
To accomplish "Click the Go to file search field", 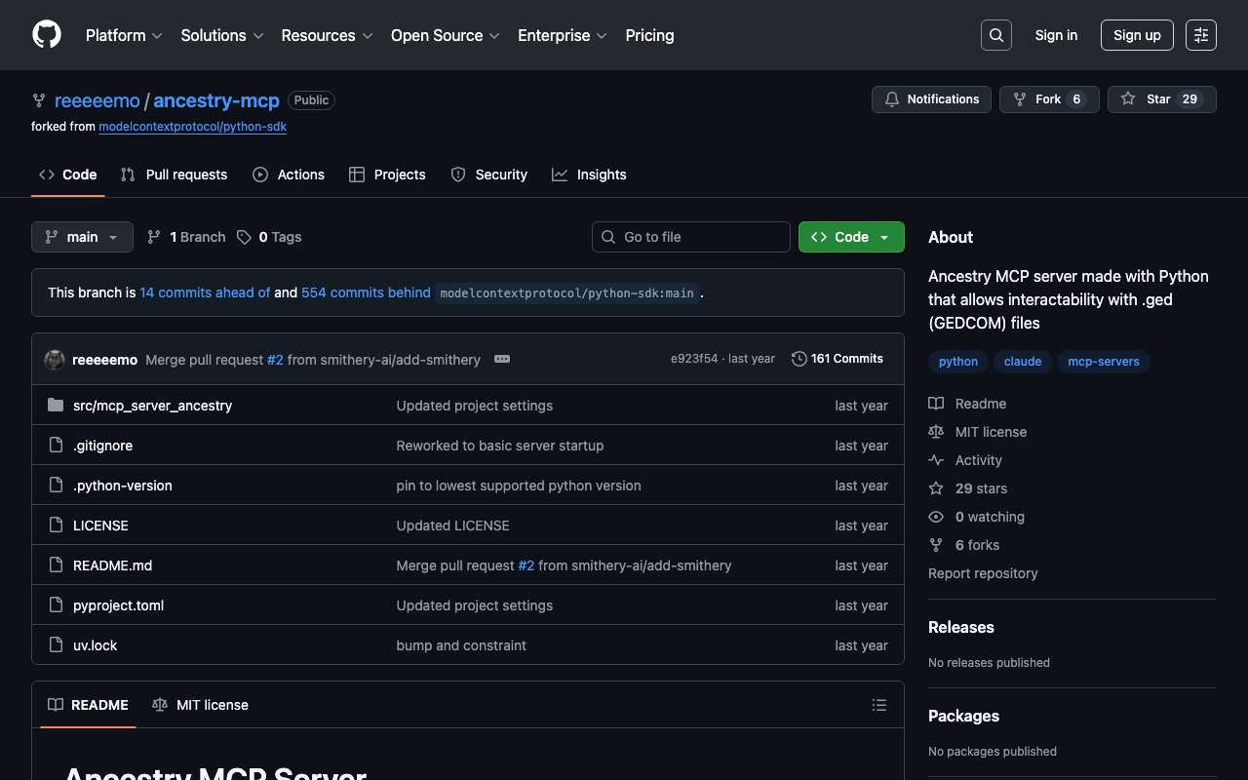I will (690, 237).
